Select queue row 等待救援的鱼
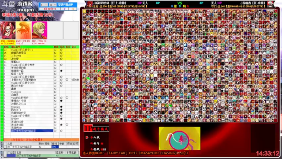282x159 pixels. pyautogui.click(x=41, y=68)
